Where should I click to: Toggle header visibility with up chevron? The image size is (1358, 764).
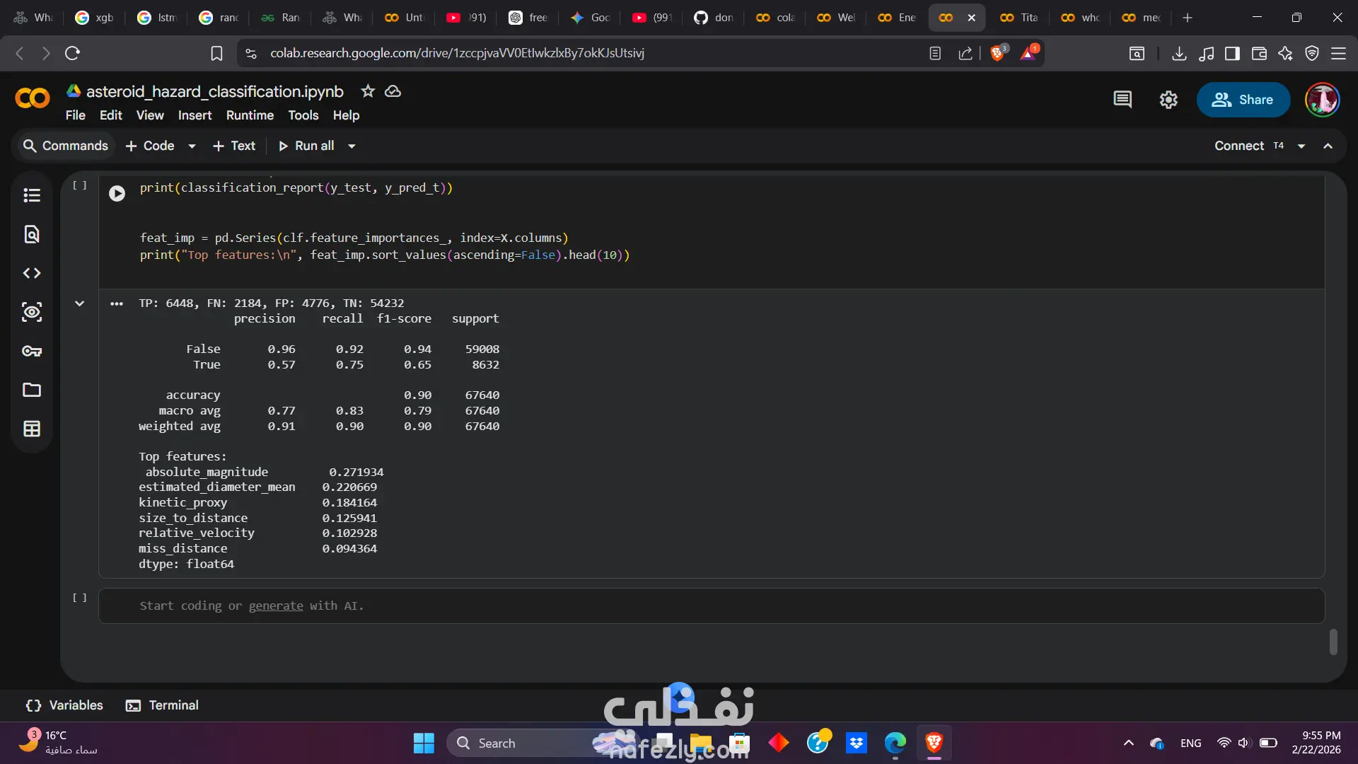point(1328,146)
